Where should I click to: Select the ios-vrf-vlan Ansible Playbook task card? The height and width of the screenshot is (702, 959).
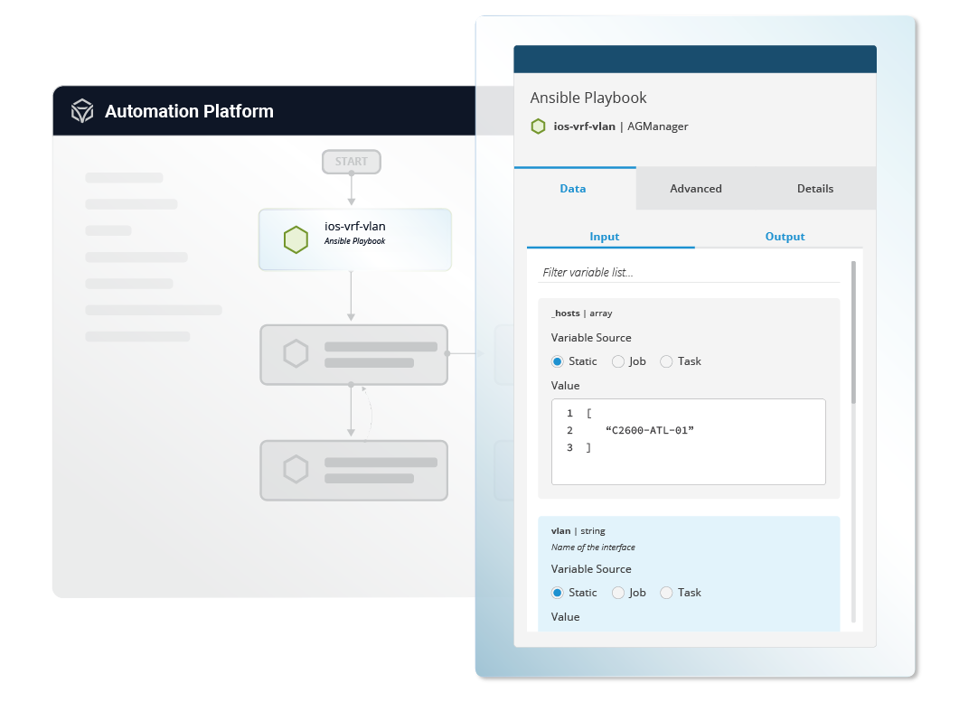(x=354, y=239)
